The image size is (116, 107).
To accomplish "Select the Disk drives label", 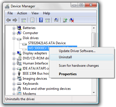I will 31,38.
